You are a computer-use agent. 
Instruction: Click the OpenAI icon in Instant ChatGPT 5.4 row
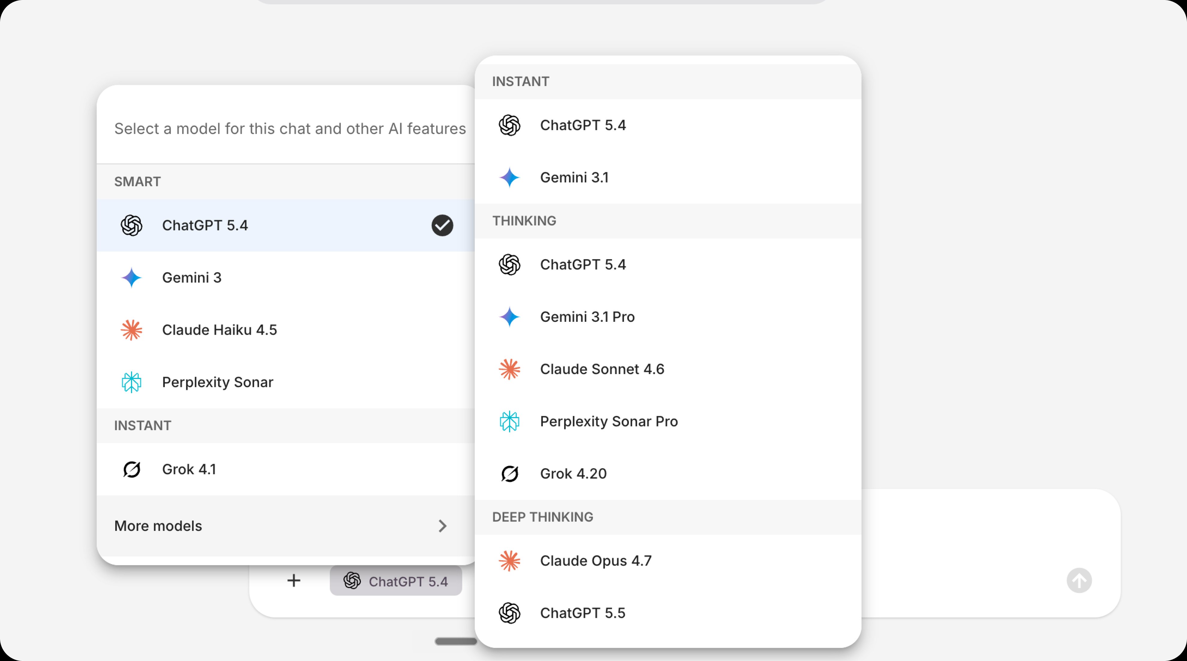point(509,125)
